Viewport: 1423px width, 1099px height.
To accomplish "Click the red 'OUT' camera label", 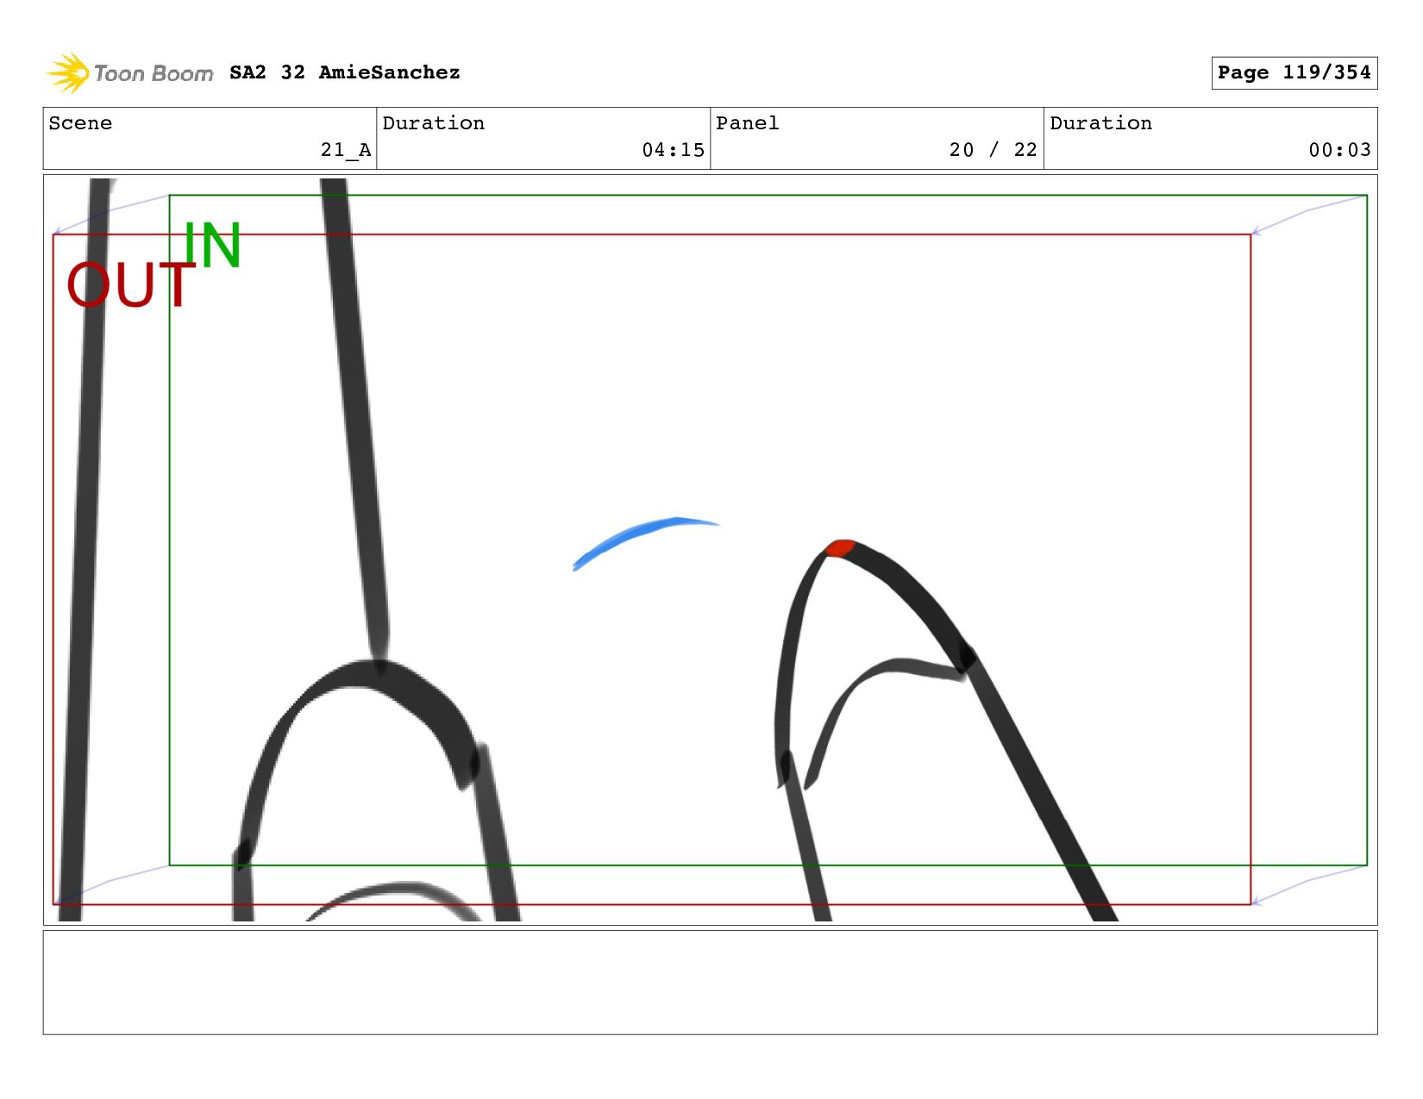I will [x=131, y=285].
